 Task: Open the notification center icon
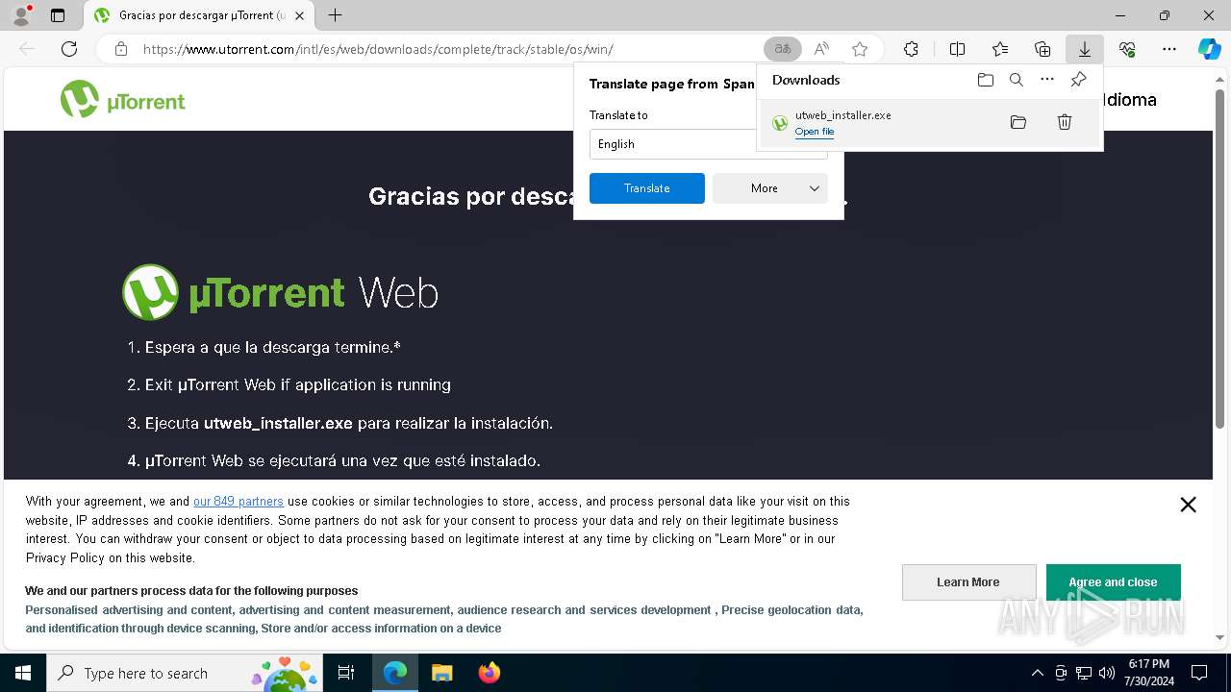(1199, 673)
